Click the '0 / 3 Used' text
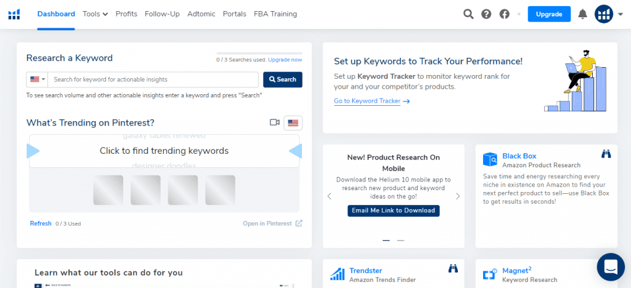 [x=68, y=224]
